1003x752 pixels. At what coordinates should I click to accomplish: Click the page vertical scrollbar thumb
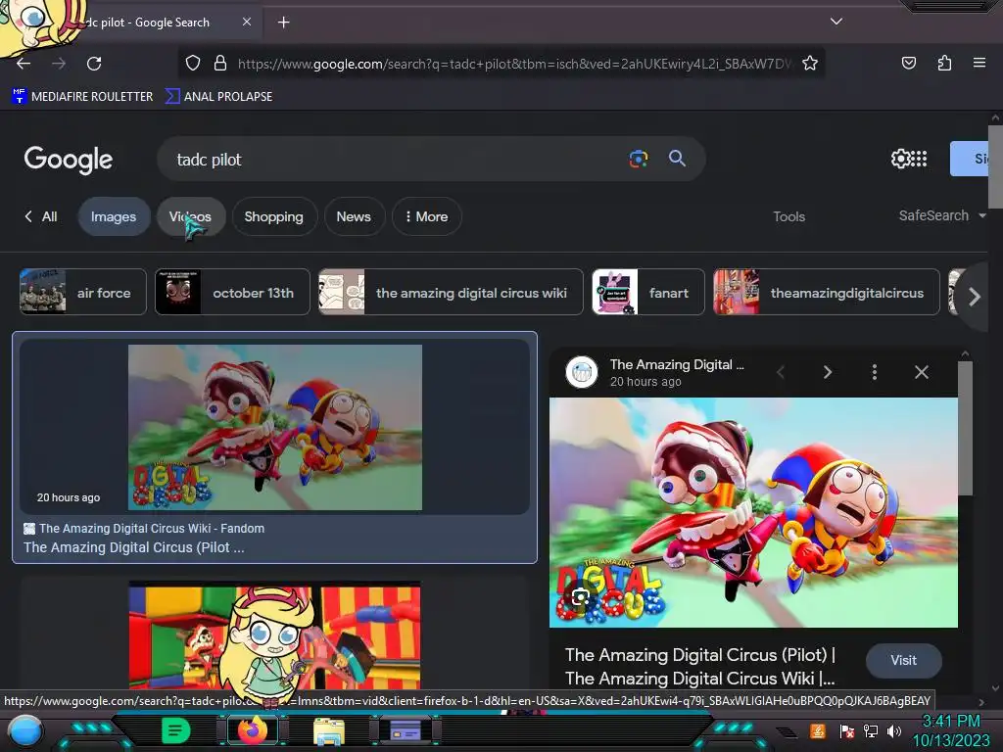click(x=995, y=166)
